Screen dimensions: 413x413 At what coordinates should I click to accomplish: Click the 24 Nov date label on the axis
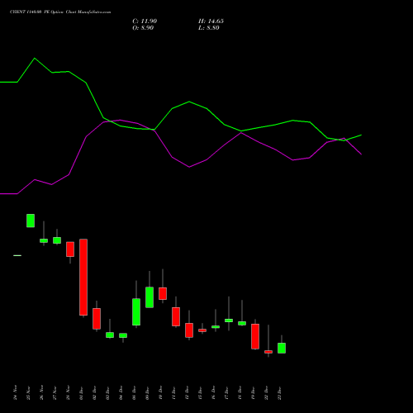tap(16, 392)
